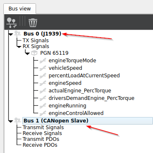Click the bus icon beside Bus 0
The height and width of the screenshot is (153, 153).
18,34
